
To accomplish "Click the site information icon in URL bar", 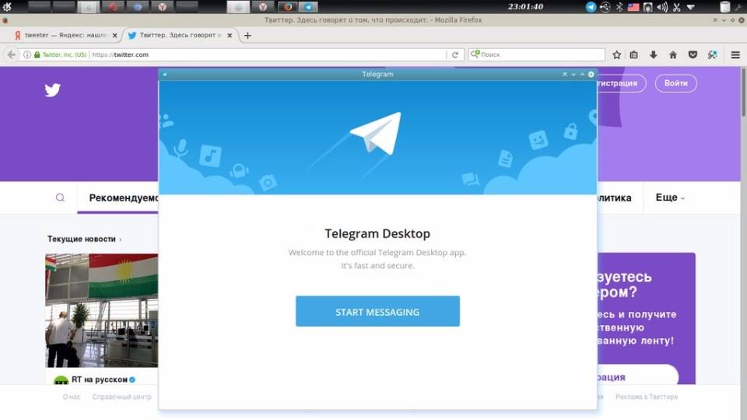I will (27, 54).
